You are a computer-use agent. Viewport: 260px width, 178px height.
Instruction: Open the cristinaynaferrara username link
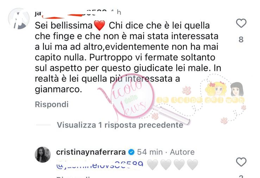(91, 152)
